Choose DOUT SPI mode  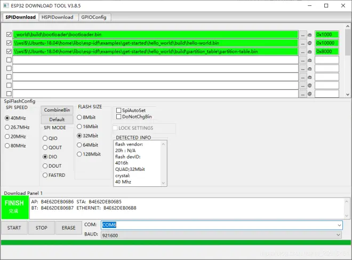click(x=45, y=166)
